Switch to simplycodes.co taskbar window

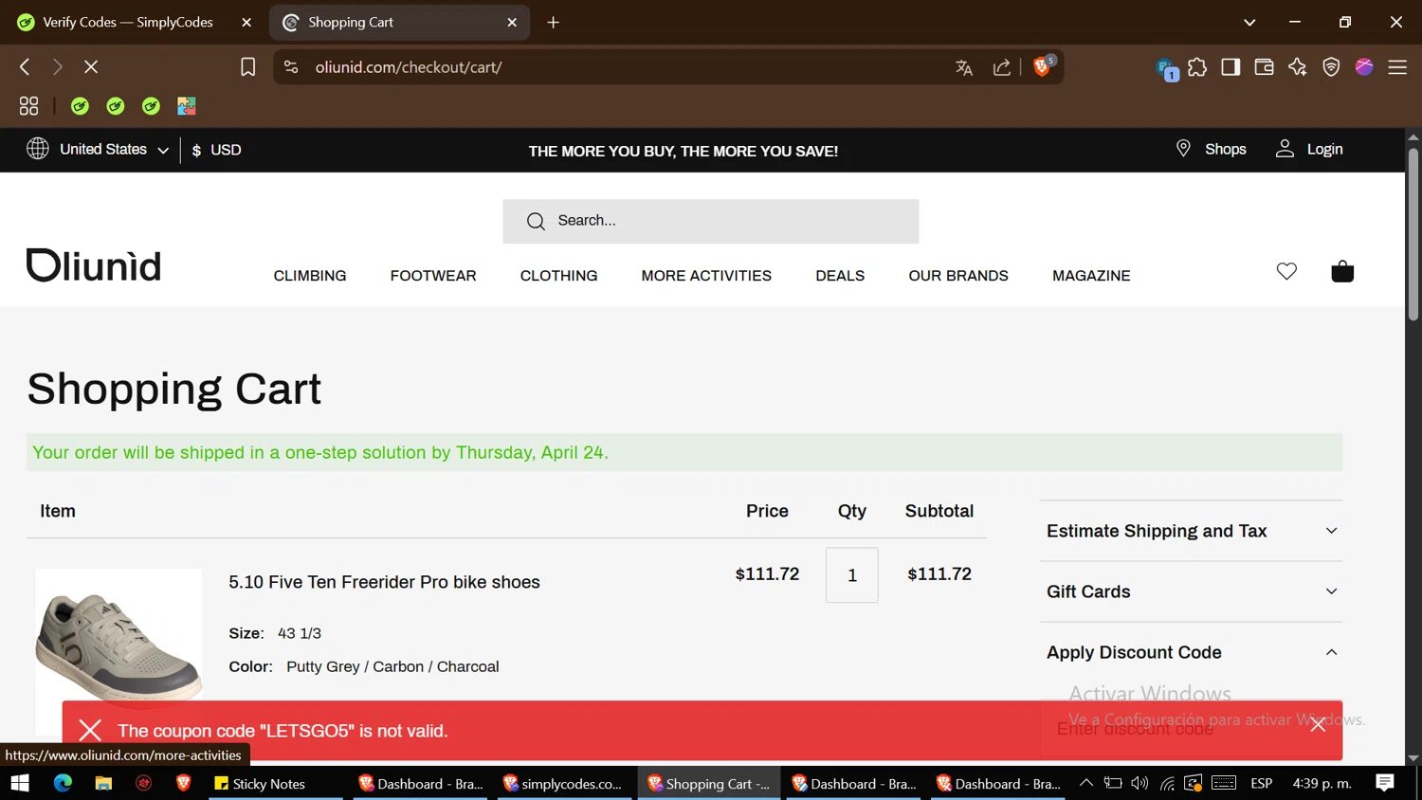pos(564,783)
